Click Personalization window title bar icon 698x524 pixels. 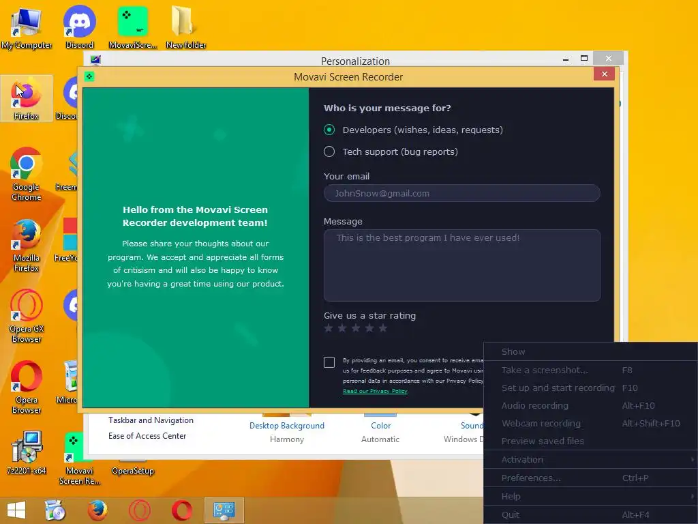coord(95,60)
